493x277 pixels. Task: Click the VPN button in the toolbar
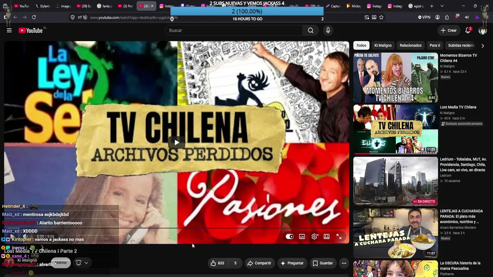pyautogui.click(x=424, y=17)
